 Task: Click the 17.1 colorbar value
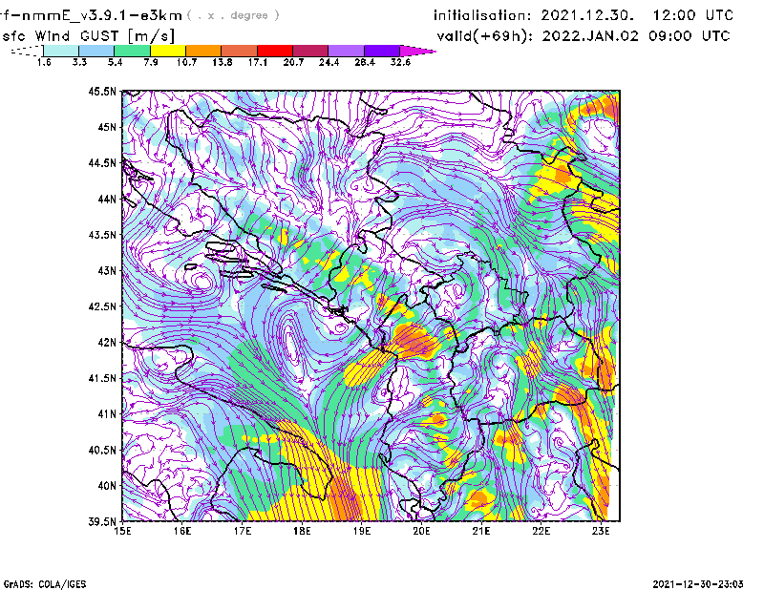pos(258,62)
